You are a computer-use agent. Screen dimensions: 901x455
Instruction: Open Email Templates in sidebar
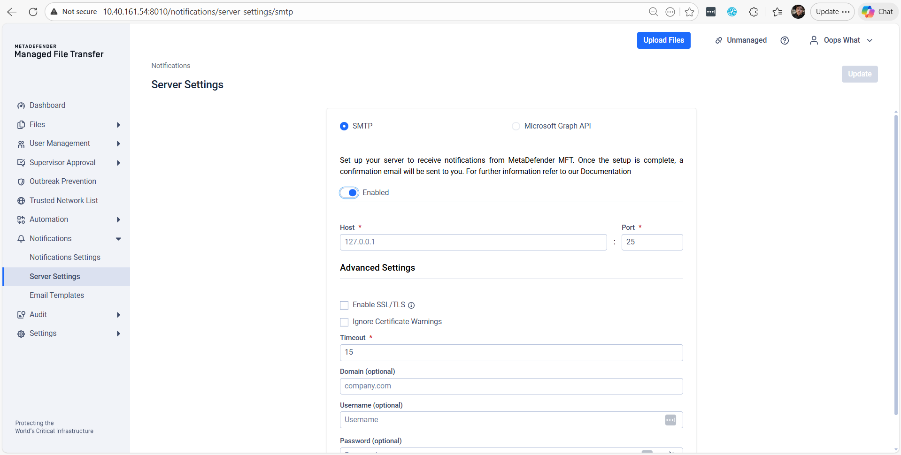[x=57, y=296]
